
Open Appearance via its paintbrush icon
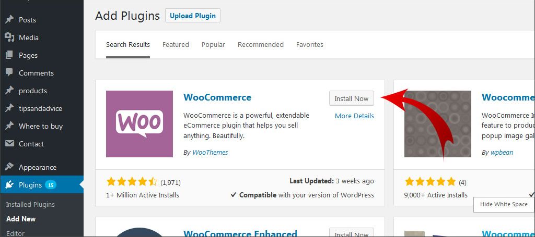(9, 167)
